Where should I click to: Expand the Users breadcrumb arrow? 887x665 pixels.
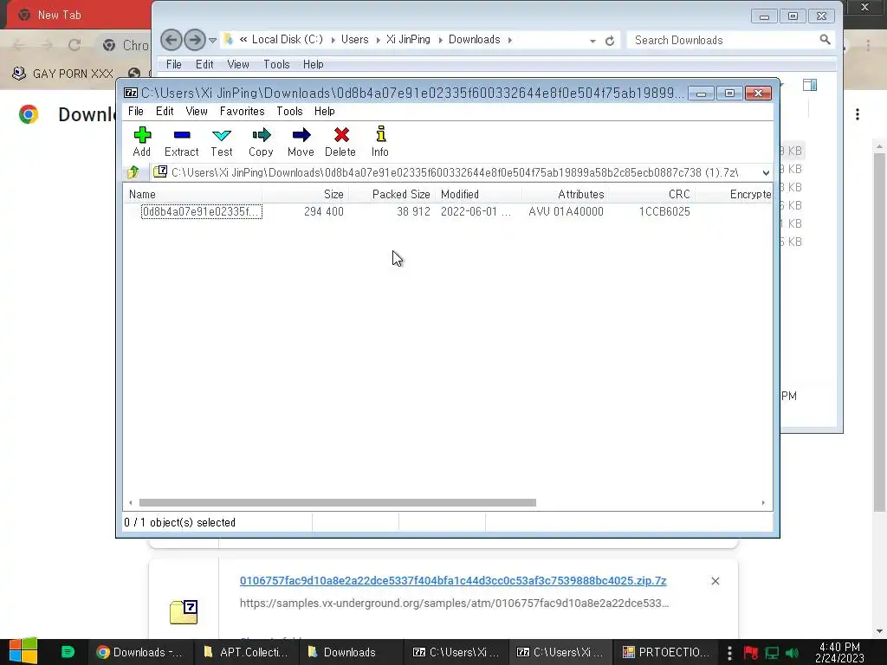tap(378, 40)
